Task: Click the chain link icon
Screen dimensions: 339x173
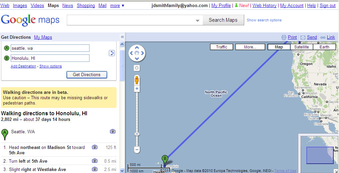Action: [323, 38]
